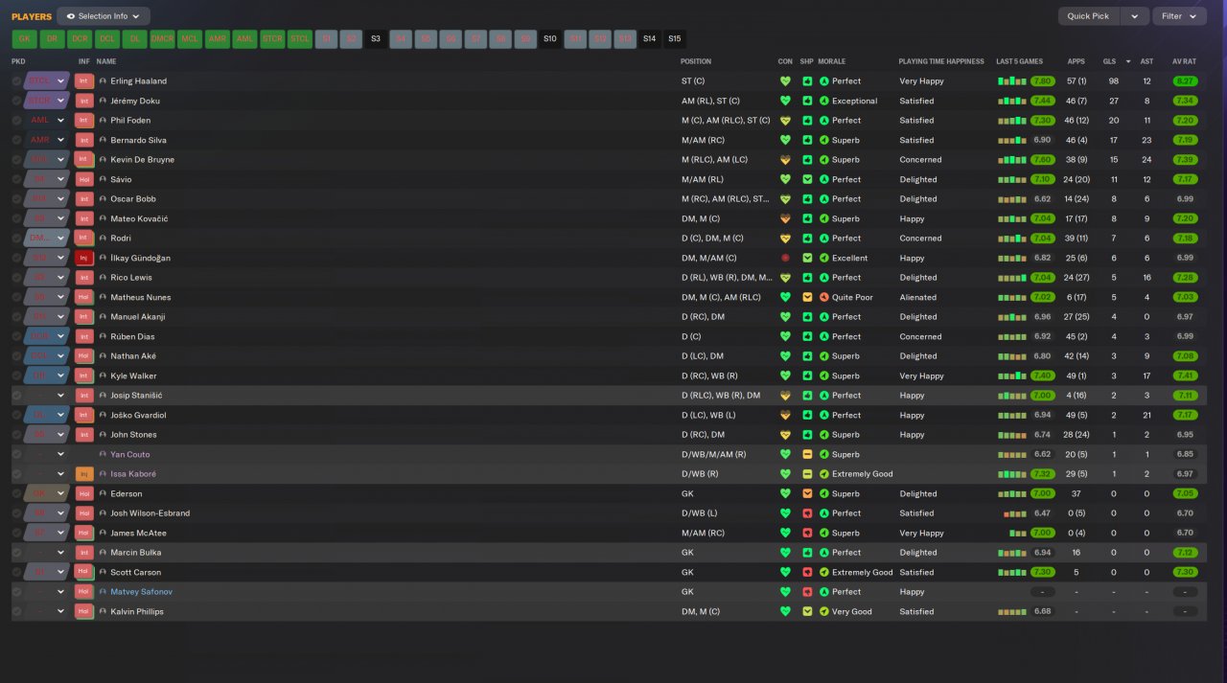Click Josh Wilson-Esbrand's red sharpness icon
The width and height of the screenshot is (1227, 683).
807,513
